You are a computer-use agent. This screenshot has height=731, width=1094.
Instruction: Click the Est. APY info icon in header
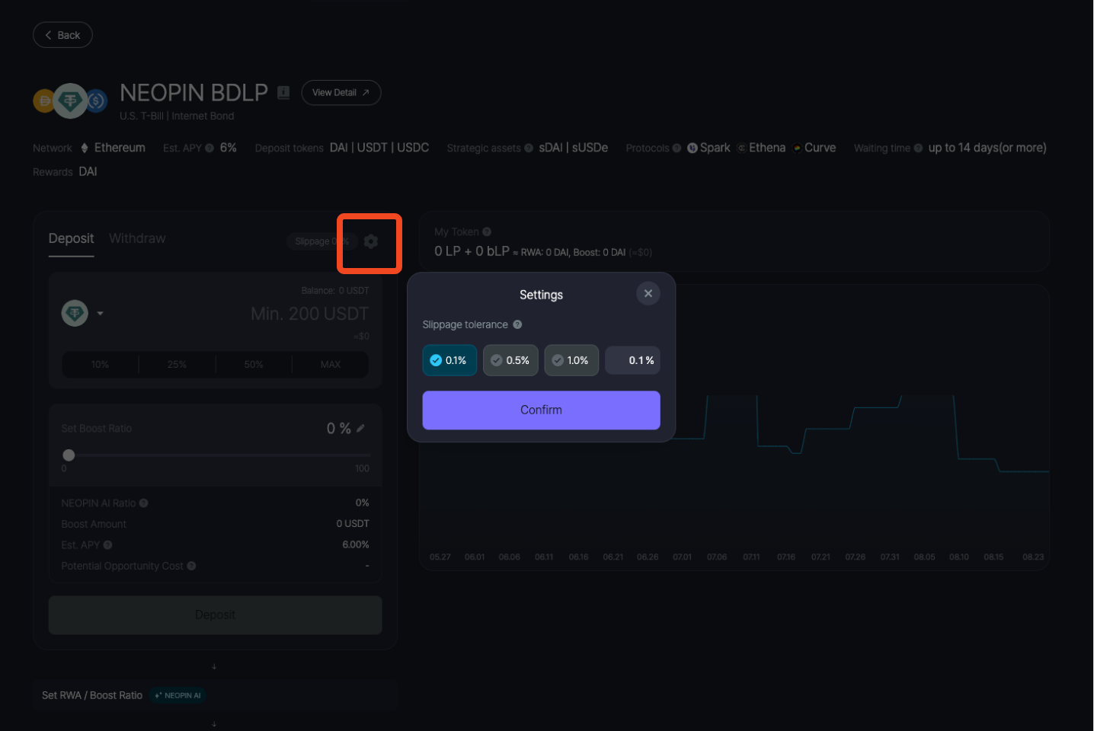click(x=210, y=148)
